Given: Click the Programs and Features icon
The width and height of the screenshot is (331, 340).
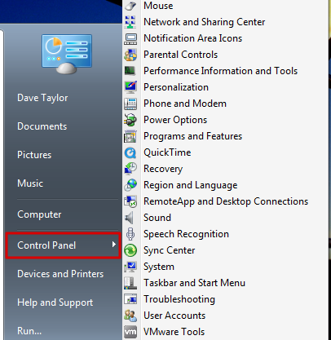Looking at the screenshot, I should (x=130, y=136).
